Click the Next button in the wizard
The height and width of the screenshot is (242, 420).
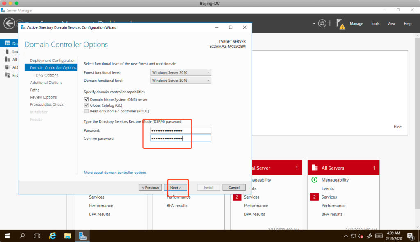point(176,188)
